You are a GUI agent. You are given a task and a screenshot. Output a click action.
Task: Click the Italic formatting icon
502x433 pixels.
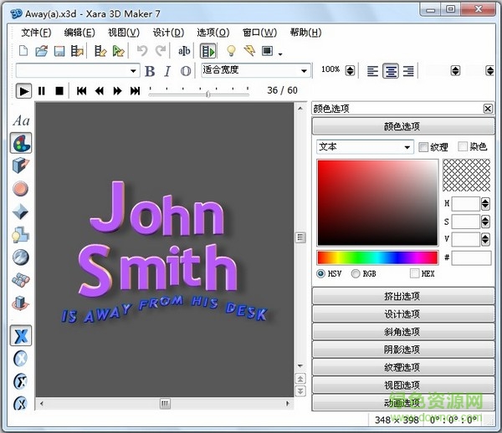[x=167, y=71]
